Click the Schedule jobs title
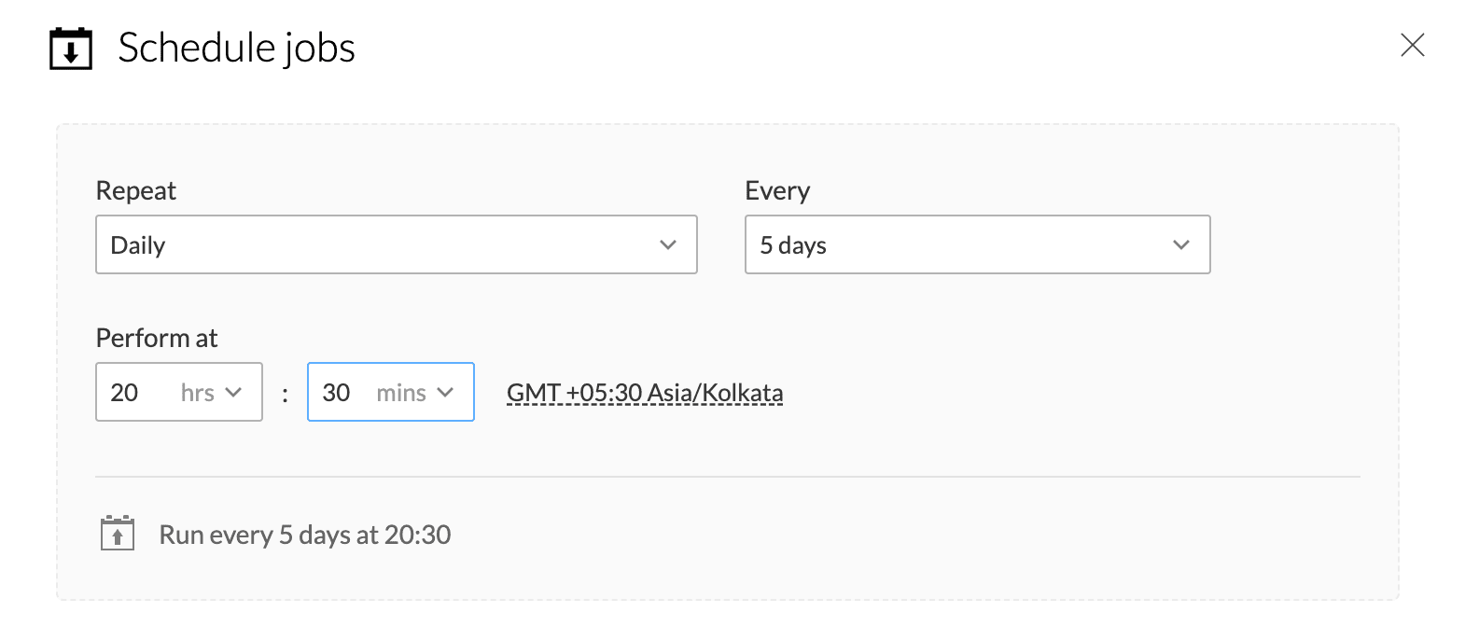This screenshot has height=640, width=1465. tap(236, 49)
